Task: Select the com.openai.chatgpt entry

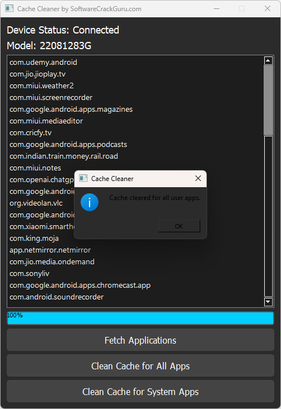Action: tap(42, 180)
